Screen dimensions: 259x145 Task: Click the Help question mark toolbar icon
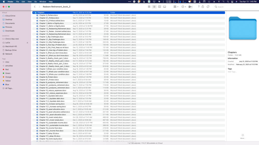tap(199, 7)
